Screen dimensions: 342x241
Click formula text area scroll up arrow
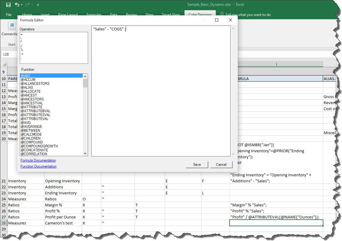[233, 28]
